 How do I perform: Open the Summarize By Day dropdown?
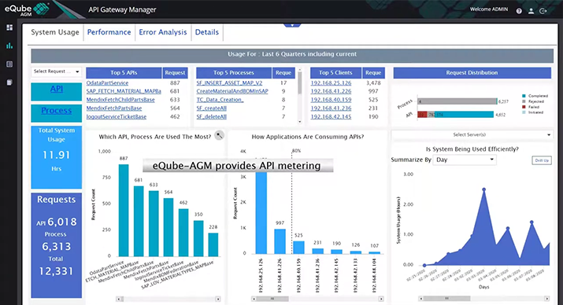[465, 160]
